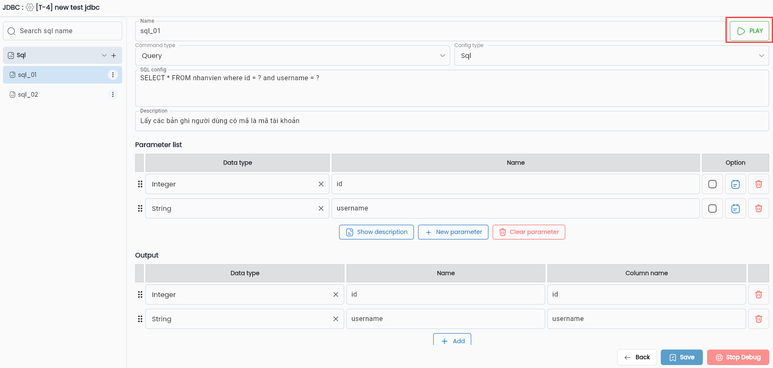
Task: Delete the username parameter row
Action: click(758, 208)
